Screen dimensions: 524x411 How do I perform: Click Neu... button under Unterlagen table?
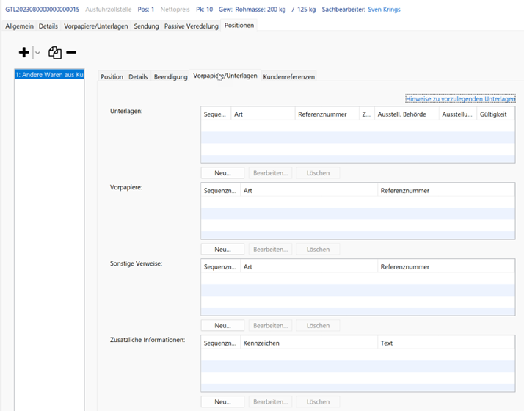pyautogui.click(x=222, y=173)
